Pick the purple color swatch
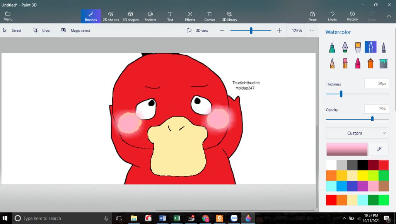Viewport: 396px width, 224px height. [363, 186]
